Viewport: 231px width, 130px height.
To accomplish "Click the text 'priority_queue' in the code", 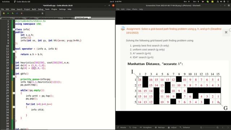I will pos(30,79).
